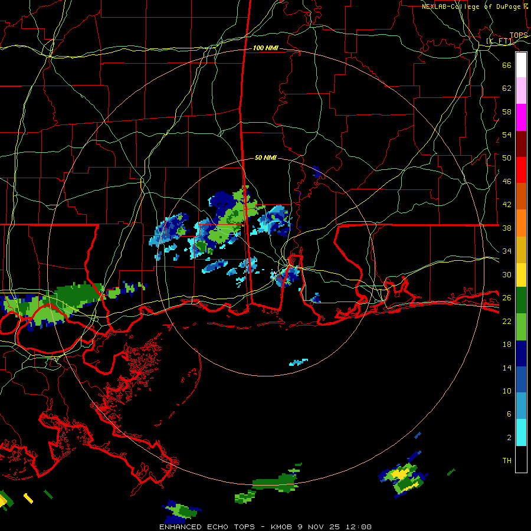Click the bright yellow legend swatch
531x531 pixels.
pyautogui.click(x=521, y=275)
